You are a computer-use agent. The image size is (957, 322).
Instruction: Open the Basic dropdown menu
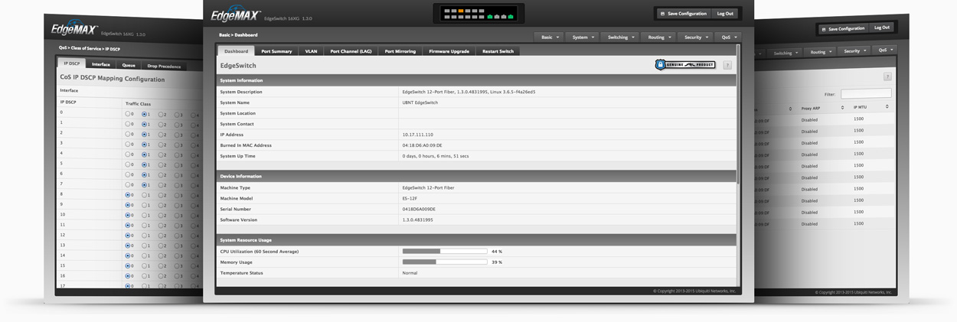(x=550, y=37)
